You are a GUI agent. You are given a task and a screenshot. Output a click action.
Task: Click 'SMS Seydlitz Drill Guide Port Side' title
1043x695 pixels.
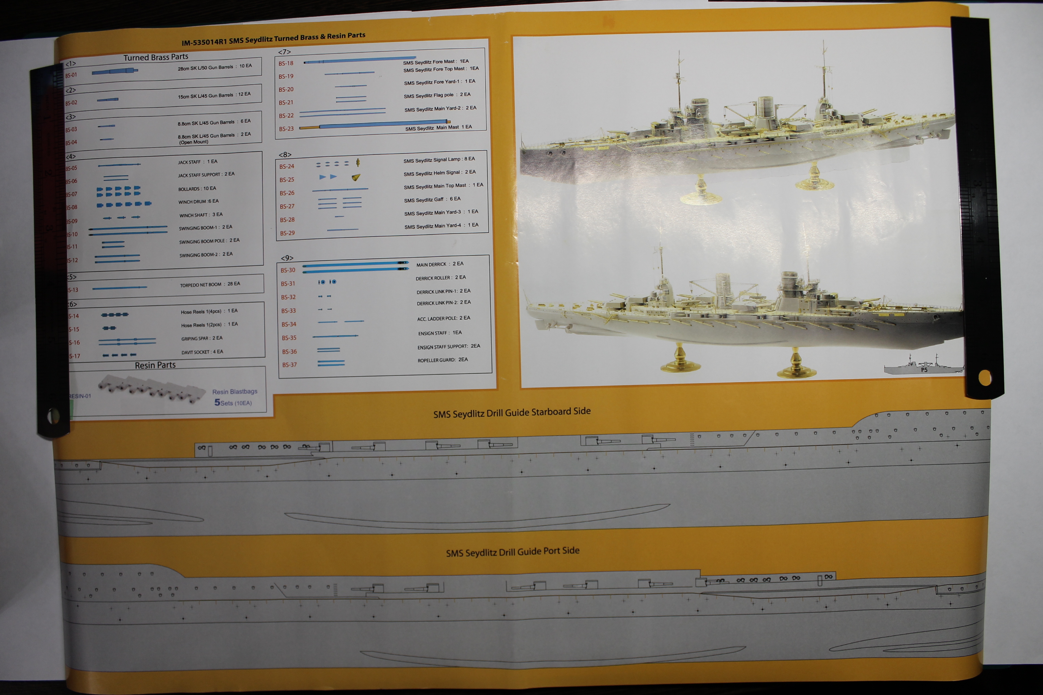click(512, 552)
